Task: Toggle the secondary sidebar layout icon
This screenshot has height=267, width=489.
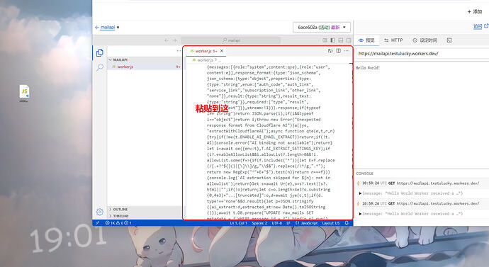Action: tap(349, 40)
